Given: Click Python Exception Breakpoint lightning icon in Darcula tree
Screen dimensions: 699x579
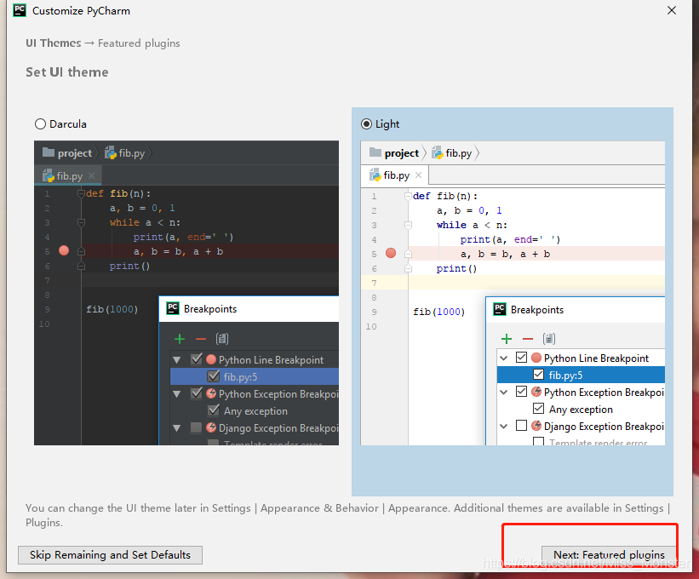Looking at the screenshot, I should (211, 393).
